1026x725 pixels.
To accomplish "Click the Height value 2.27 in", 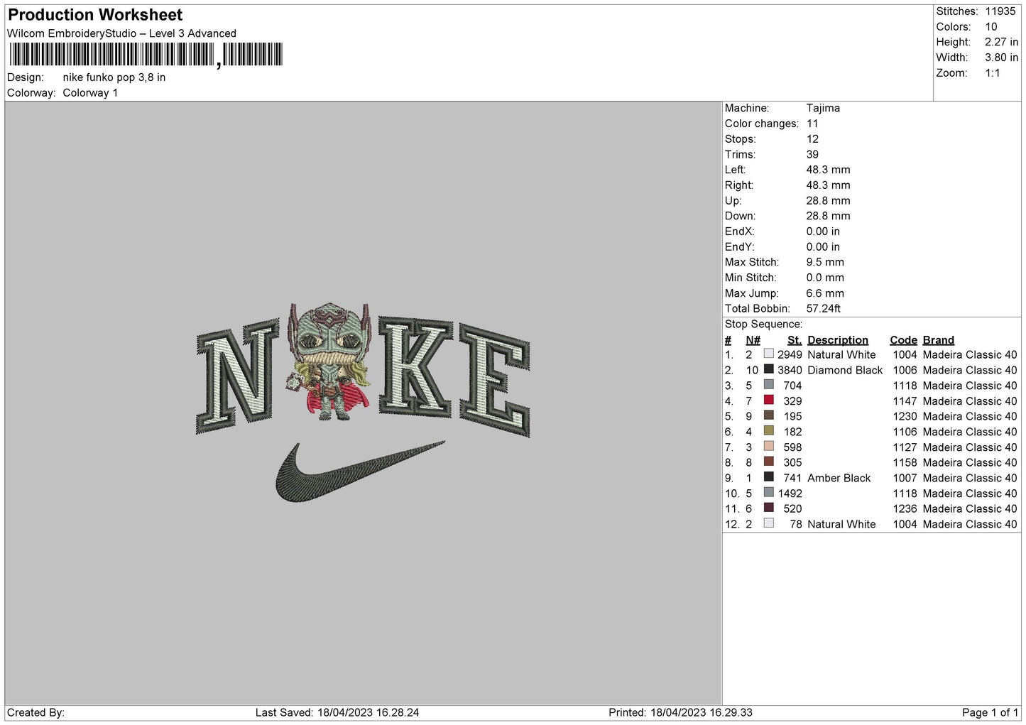I will tap(1001, 43).
